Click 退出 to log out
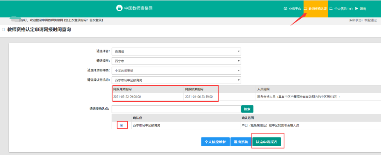 pos(361,9)
